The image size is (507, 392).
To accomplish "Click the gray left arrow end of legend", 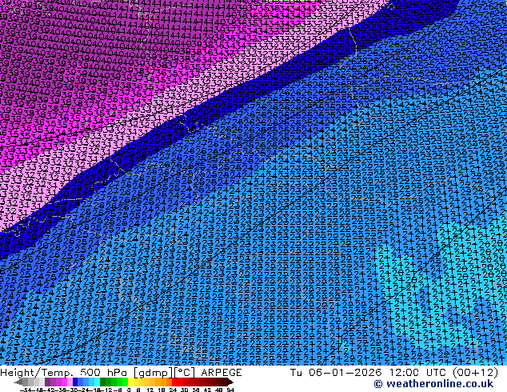I will [x=18, y=382].
